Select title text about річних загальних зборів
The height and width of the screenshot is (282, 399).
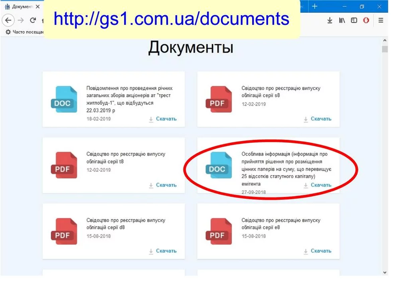[x=129, y=99]
